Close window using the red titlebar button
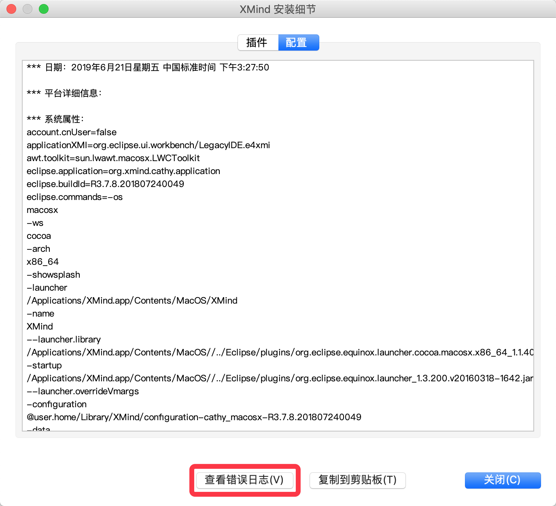The image size is (556, 506). pyautogui.click(x=11, y=9)
